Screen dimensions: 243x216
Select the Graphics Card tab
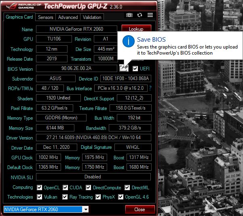coord(19,17)
